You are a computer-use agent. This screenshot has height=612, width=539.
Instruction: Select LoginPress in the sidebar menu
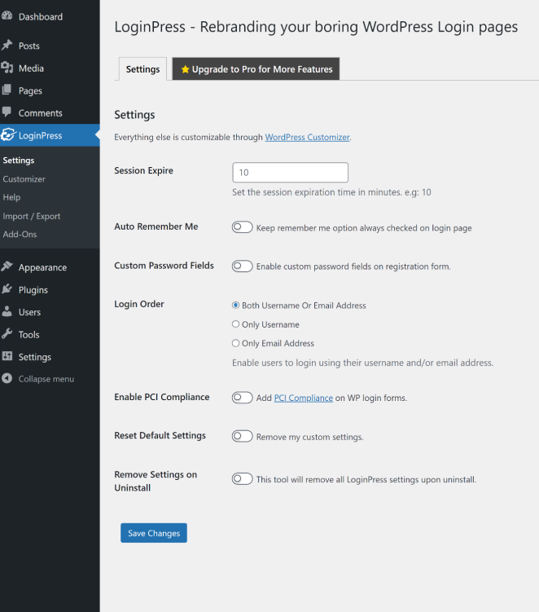[50, 135]
